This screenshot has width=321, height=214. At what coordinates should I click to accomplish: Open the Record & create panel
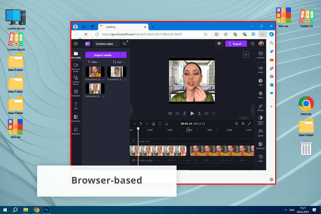click(76, 68)
